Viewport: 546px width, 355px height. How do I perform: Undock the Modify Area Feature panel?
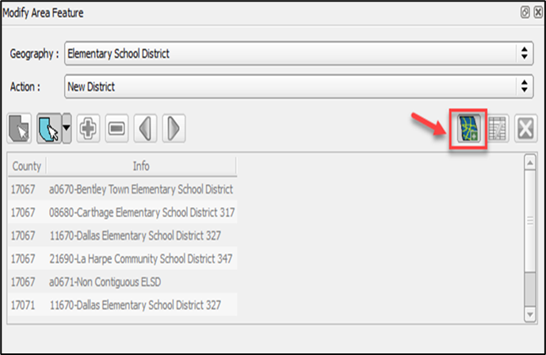525,13
